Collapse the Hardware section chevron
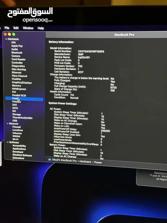The height and width of the screenshot is (223, 167). 6,39
